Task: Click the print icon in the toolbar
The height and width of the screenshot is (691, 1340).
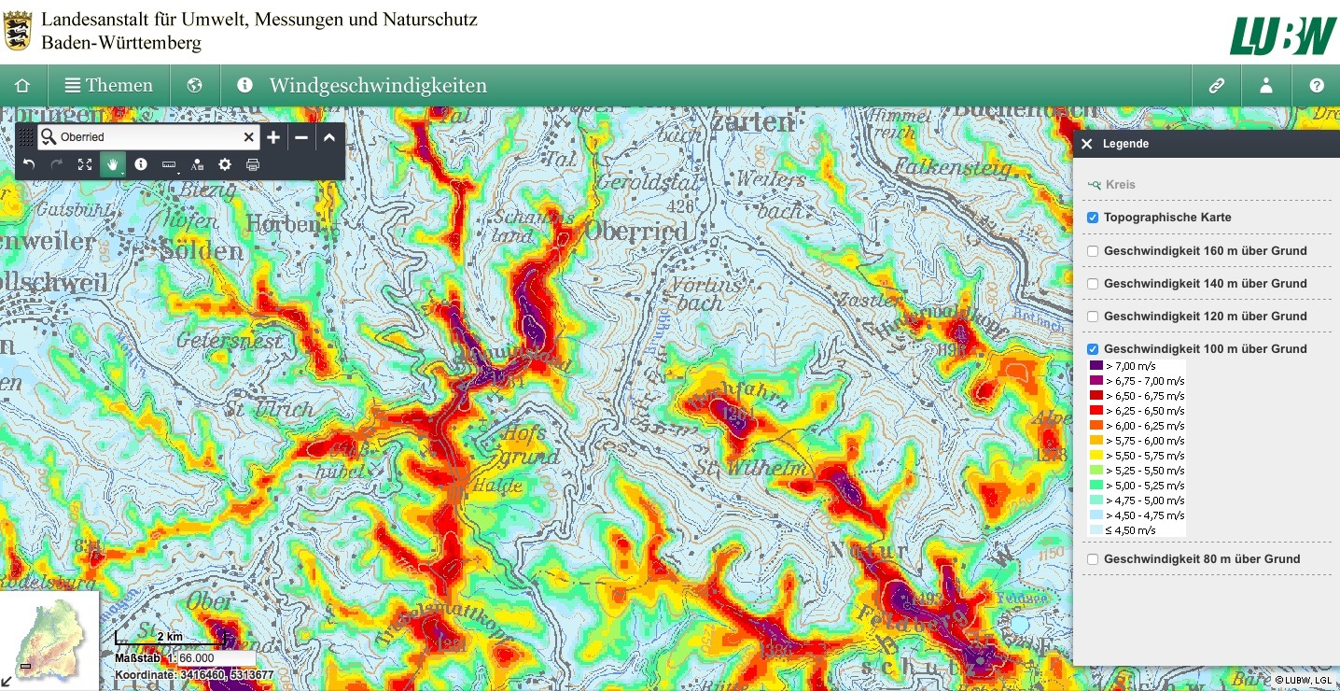Action: click(252, 164)
